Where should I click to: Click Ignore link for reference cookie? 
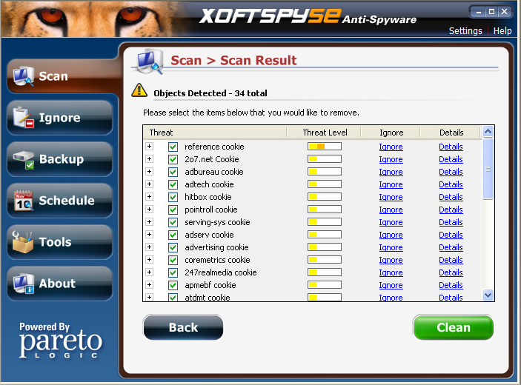coord(391,147)
